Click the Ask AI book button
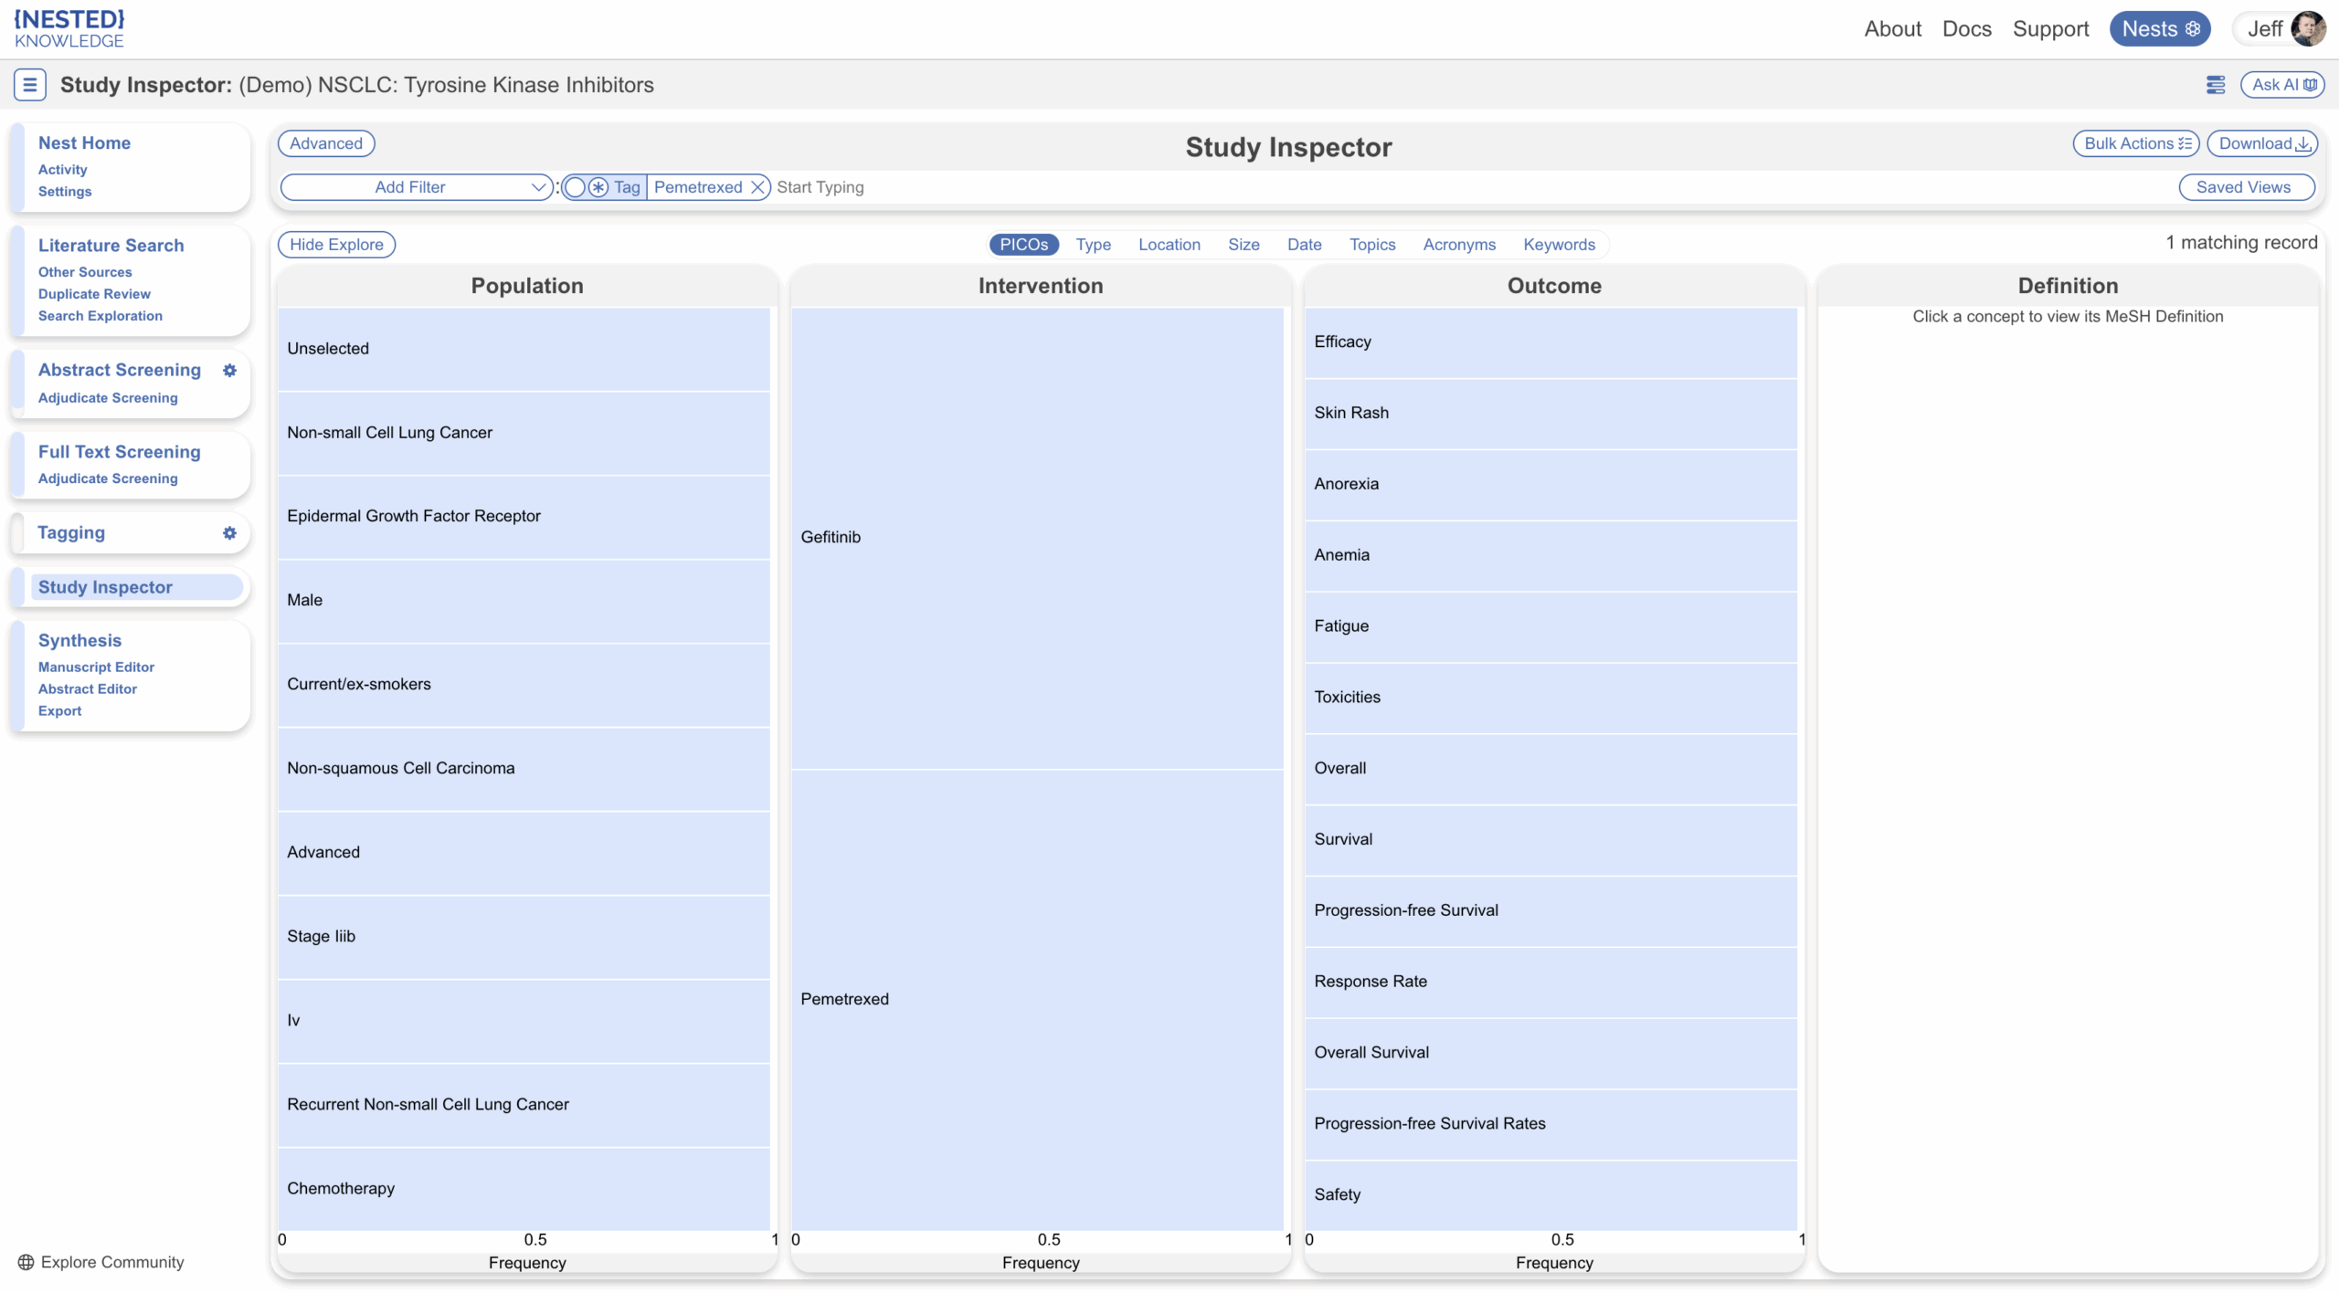This screenshot has width=2339, height=1293. coord(2281,85)
